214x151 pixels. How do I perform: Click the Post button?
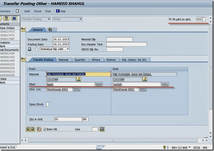click(x=48, y=11)
